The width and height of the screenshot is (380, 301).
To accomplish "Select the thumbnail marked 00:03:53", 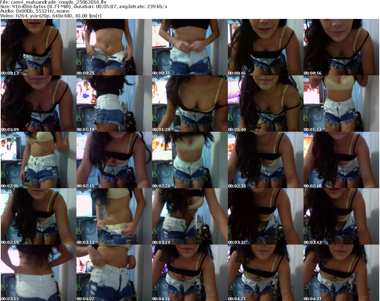I will point(38,273).
